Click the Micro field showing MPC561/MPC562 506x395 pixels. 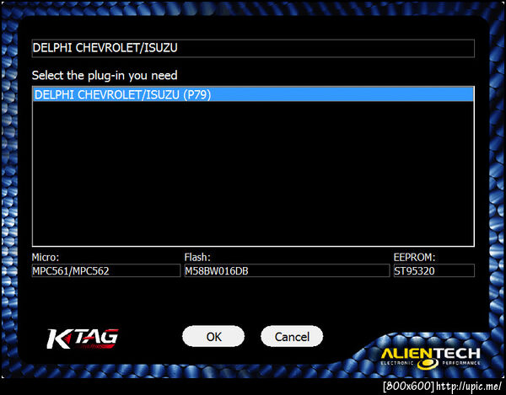click(x=106, y=270)
